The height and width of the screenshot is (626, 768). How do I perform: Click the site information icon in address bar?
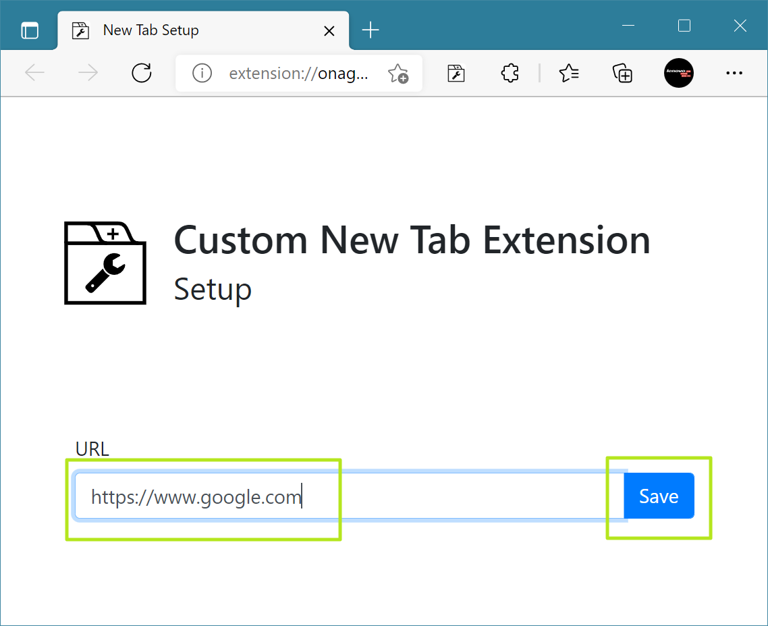tap(201, 73)
